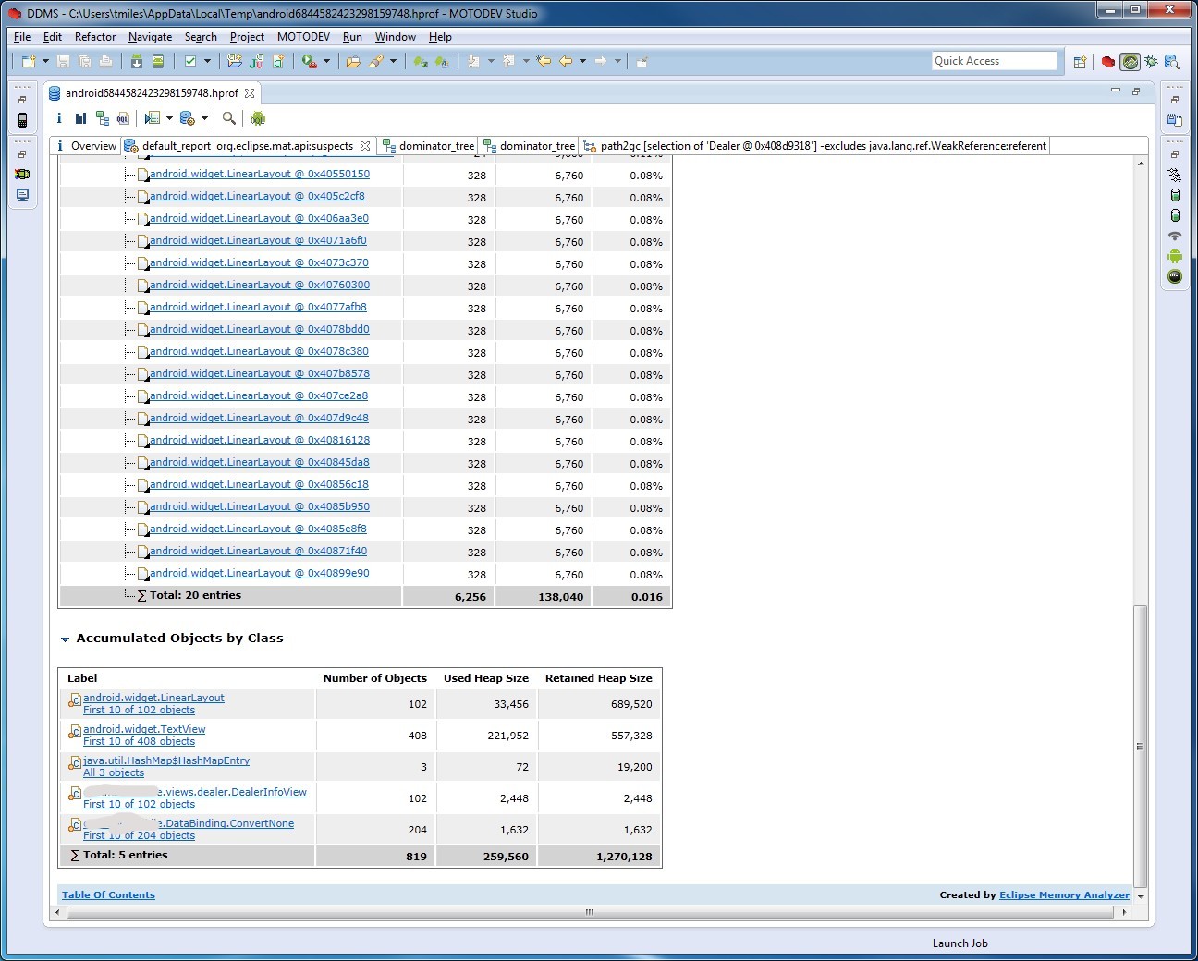This screenshot has height=961, width=1198.
Task: Find object by address using the magnifier icon
Action: 229,118
